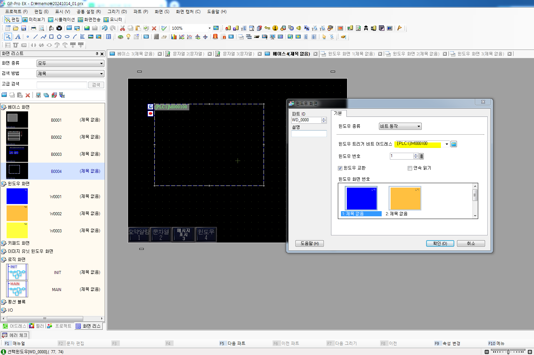Click the Open project folder icon

16,28
